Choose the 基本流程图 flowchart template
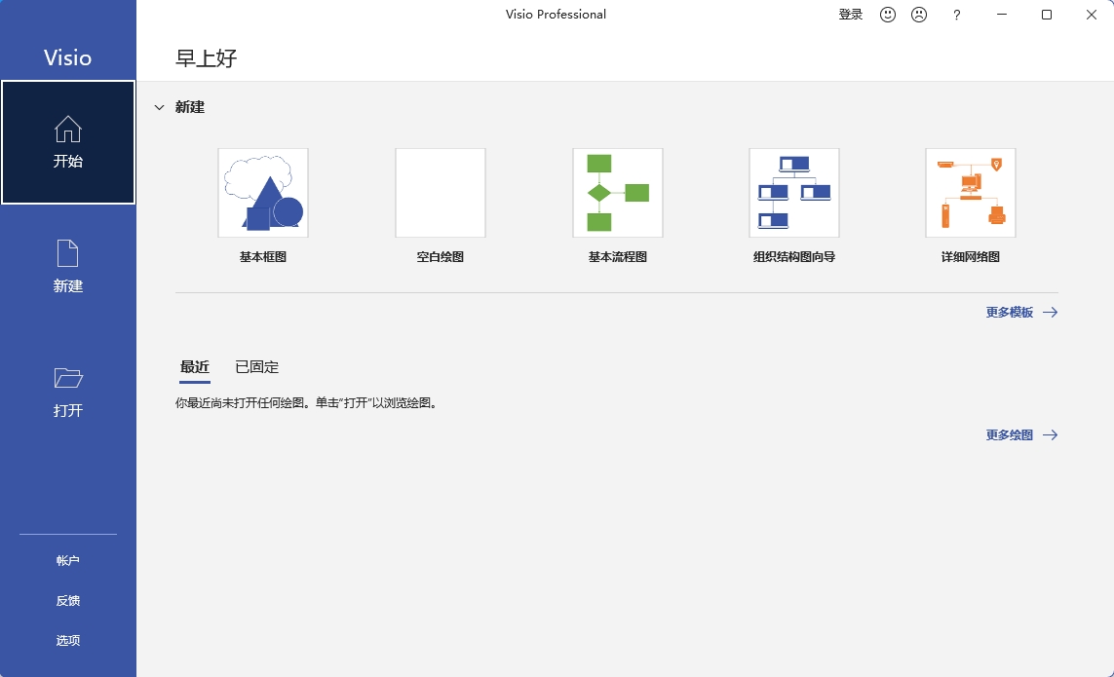Image resolution: width=1114 pixels, height=677 pixels. coord(617,193)
